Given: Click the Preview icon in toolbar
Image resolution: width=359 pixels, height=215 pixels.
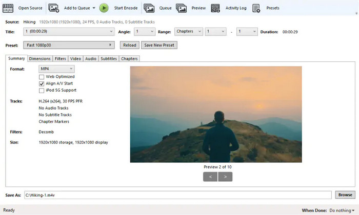Looking at the screenshot, I should (x=181, y=8).
